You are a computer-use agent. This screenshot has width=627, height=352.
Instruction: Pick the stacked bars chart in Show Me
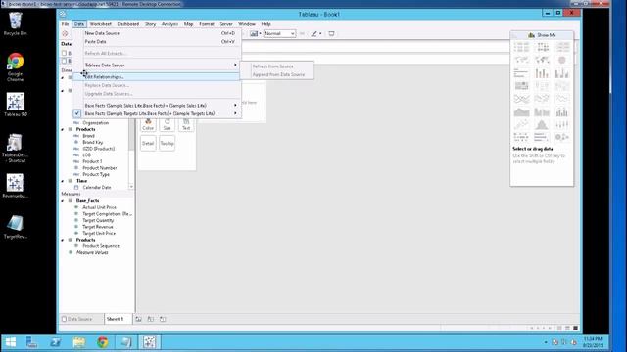coord(542,73)
